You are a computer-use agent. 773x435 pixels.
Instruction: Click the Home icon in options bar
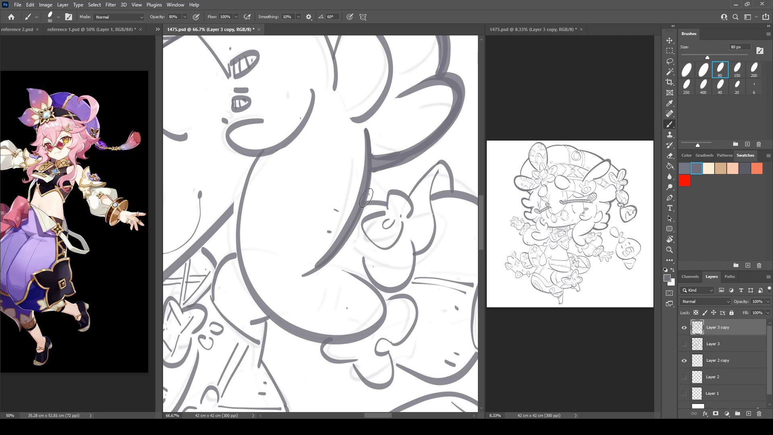(11, 17)
